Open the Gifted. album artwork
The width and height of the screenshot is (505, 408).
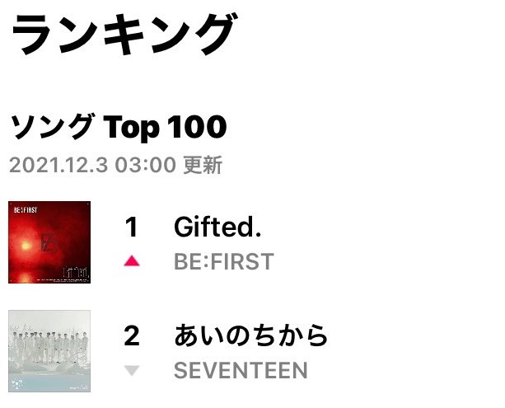[49, 242]
